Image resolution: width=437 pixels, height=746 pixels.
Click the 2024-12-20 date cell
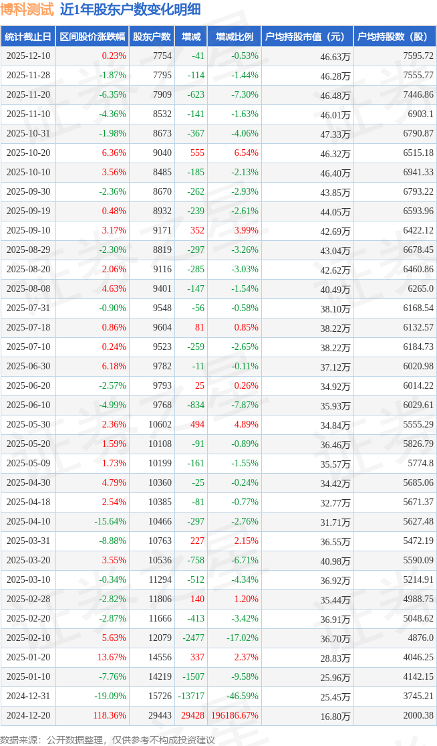28,715
